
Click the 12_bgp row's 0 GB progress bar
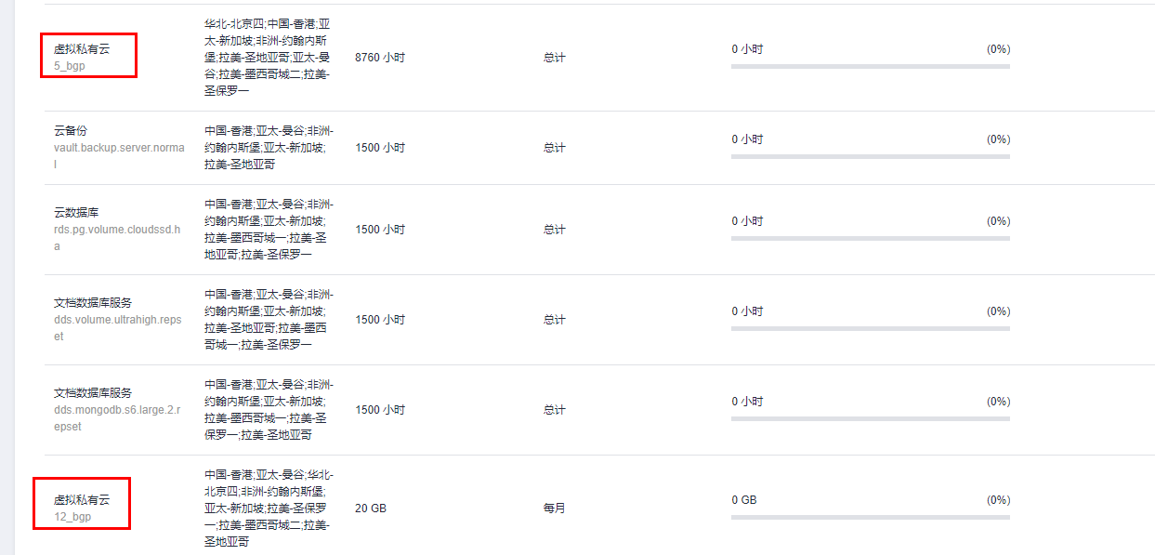(870, 518)
